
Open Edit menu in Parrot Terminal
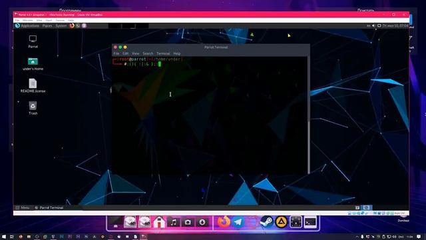pos(125,53)
